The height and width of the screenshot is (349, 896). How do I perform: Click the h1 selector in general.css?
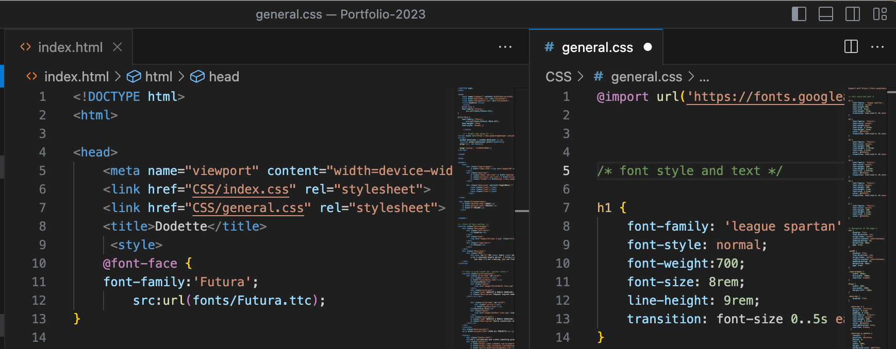(x=604, y=208)
